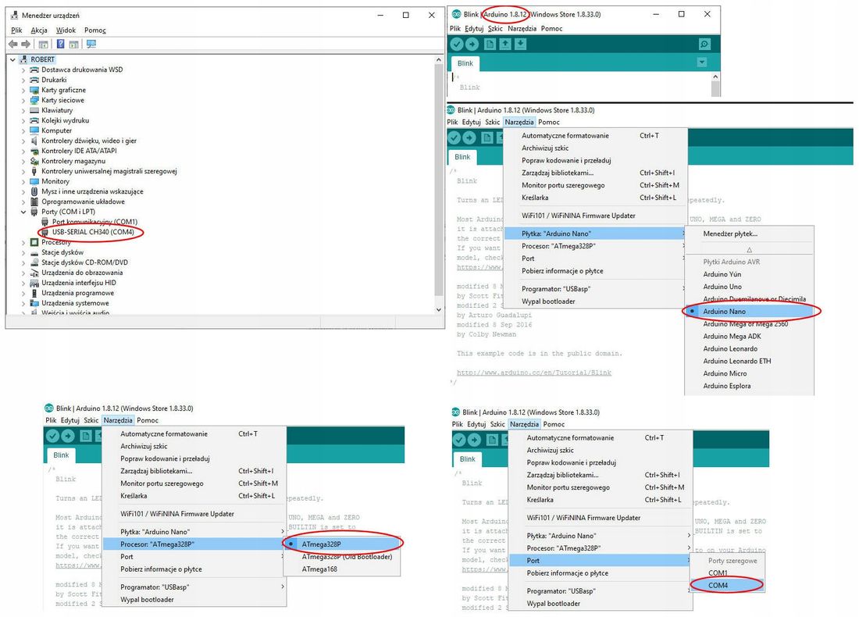The height and width of the screenshot is (617, 859).
Task: Open the Akcja menu in Device Manager
Action: 39,30
